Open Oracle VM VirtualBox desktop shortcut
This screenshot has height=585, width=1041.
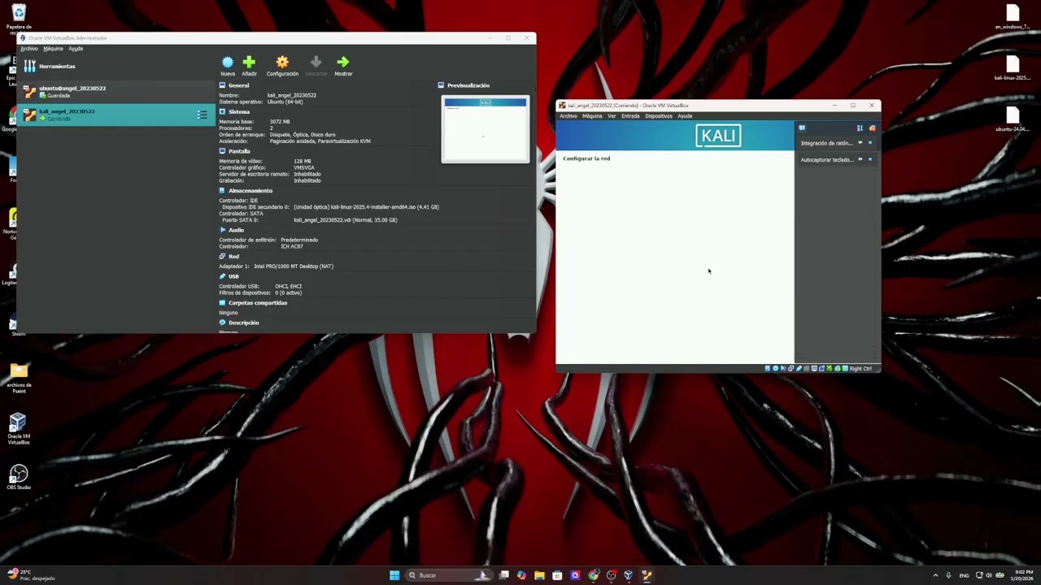(19, 429)
